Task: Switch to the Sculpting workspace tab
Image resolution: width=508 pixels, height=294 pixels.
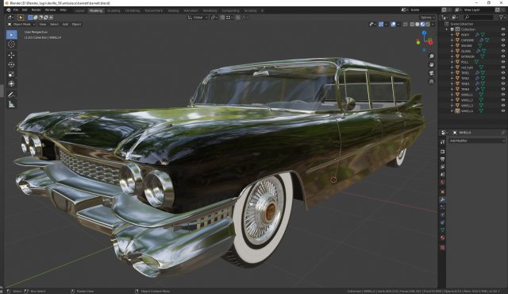Action: coord(114,10)
